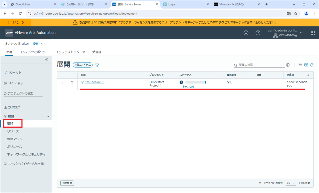This screenshot has width=319, height=193.
Task: Click the deployments filter funnel icon
Action: (x=97, y=65)
